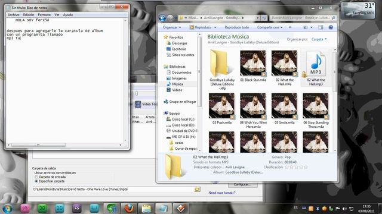Open the Archivo menu in Bloc de notas
This screenshot has width=382, height=214.
(x=13, y=15)
